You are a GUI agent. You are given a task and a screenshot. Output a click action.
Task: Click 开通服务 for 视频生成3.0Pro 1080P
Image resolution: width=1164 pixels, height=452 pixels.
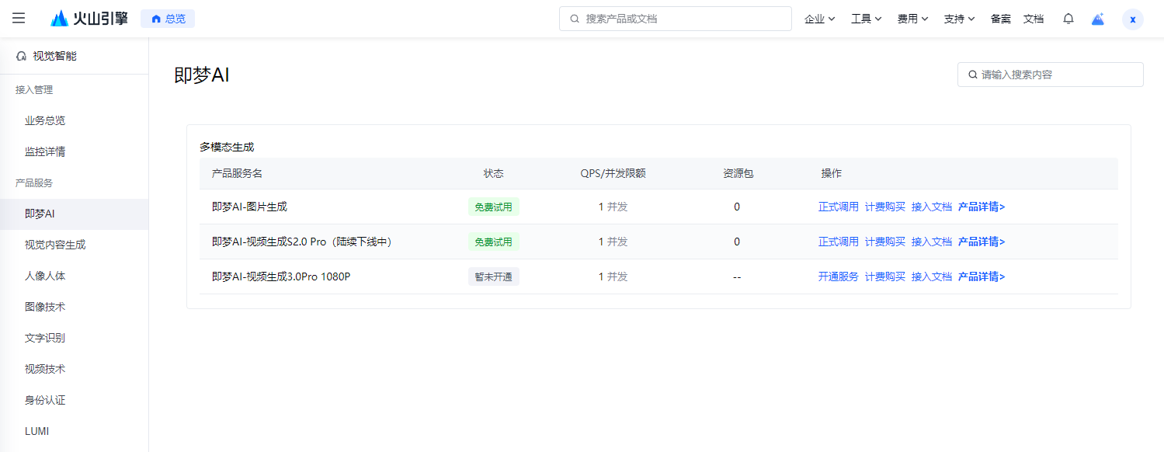tap(839, 276)
